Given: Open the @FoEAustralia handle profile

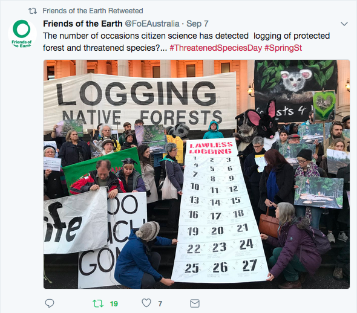Looking at the screenshot, I should (152, 24).
